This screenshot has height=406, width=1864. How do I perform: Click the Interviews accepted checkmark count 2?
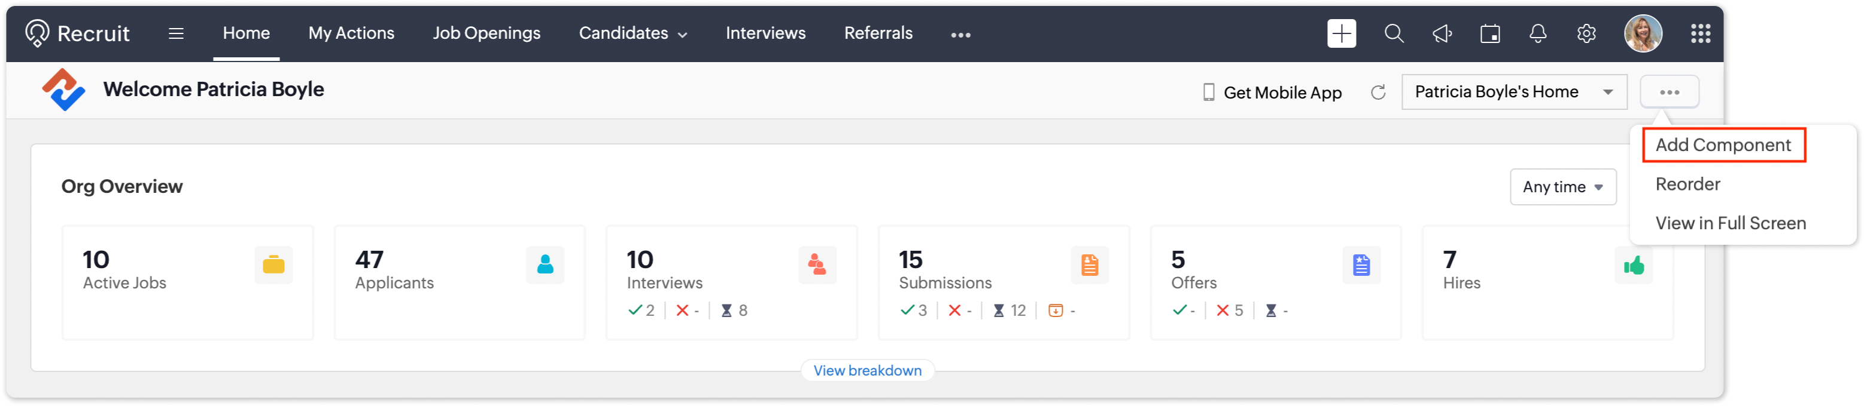point(641,310)
